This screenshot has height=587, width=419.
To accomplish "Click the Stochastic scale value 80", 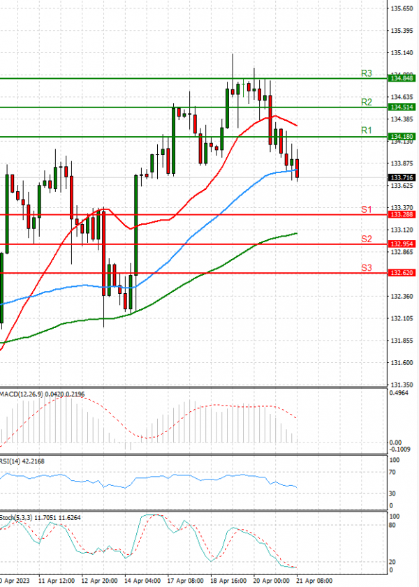I will 392,526.
